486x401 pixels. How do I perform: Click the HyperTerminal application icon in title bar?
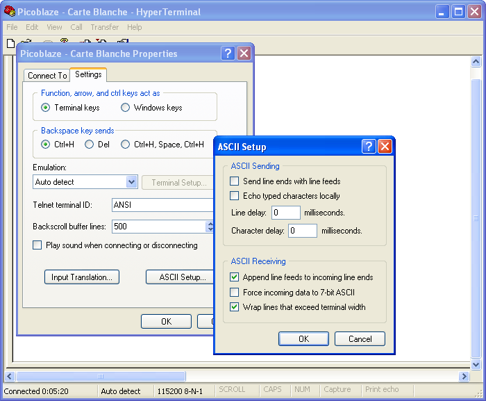[x=10, y=12]
